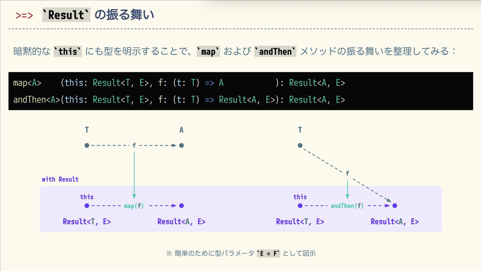Image resolution: width=481 pixels, height=271 pixels.
Task: Click the map(f) label in diagram
Action: coord(134,206)
